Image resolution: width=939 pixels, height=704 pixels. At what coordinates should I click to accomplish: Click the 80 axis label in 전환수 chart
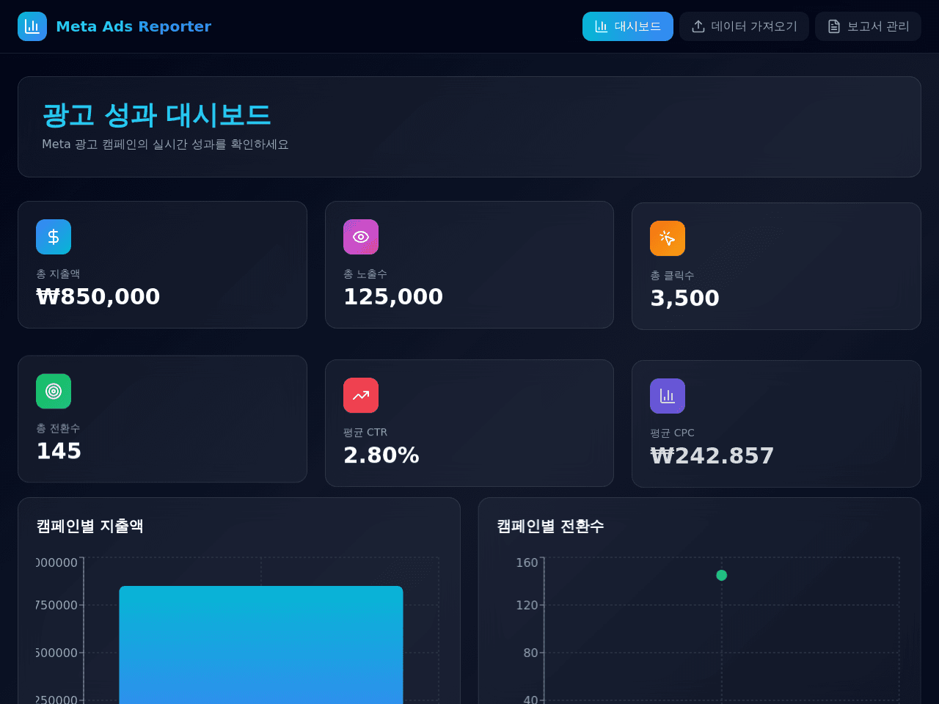[530, 653]
